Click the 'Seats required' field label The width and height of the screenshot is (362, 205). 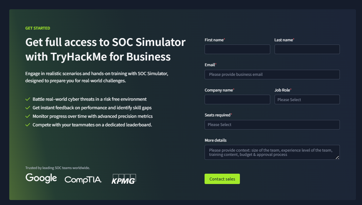[x=218, y=115]
